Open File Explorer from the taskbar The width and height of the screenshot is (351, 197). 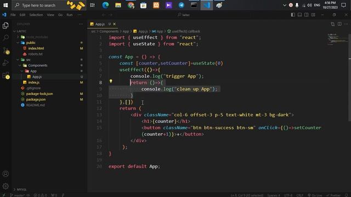[x=118, y=5]
